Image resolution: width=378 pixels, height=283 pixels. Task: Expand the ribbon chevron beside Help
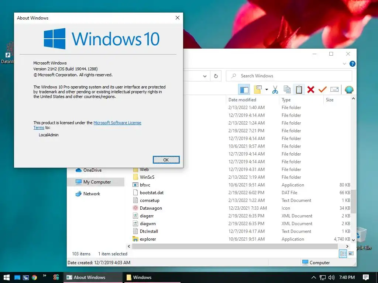click(344, 64)
